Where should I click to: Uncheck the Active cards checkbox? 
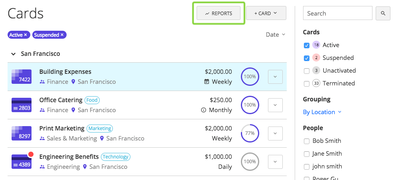pyautogui.click(x=307, y=45)
